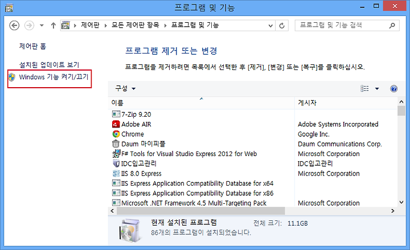The height and width of the screenshot is (250, 410).
Task: Click the Control Panel icon in address bar
Action: 65,26
